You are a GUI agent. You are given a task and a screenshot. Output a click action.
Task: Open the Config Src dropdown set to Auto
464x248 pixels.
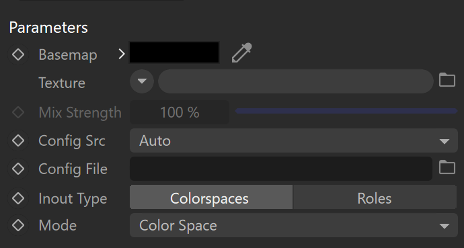pos(294,140)
